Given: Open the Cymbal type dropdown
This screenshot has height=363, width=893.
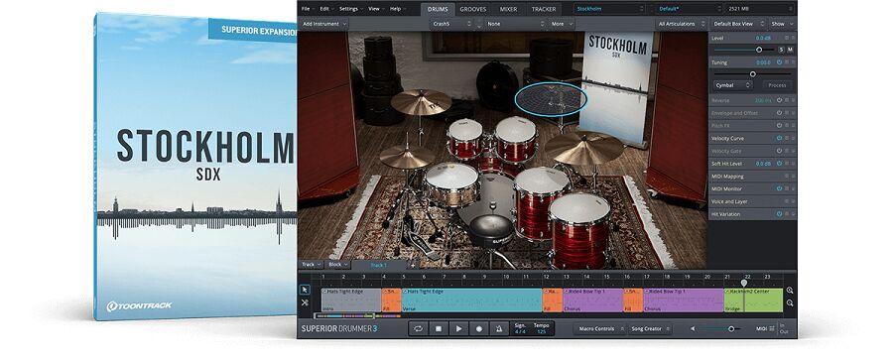Looking at the screenshot, I should click(x=733, y=85).
